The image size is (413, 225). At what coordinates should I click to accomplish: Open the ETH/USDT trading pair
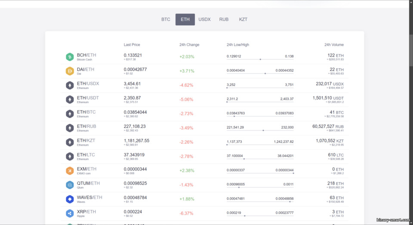pyautogui.click(x=88, y=98)
